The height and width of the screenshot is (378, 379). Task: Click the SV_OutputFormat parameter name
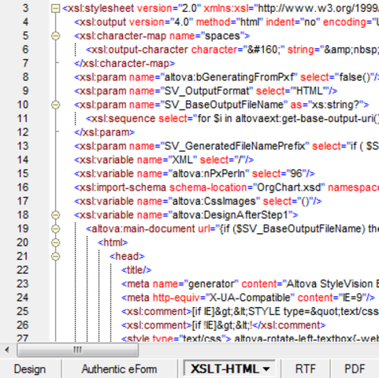pos(207,91)
